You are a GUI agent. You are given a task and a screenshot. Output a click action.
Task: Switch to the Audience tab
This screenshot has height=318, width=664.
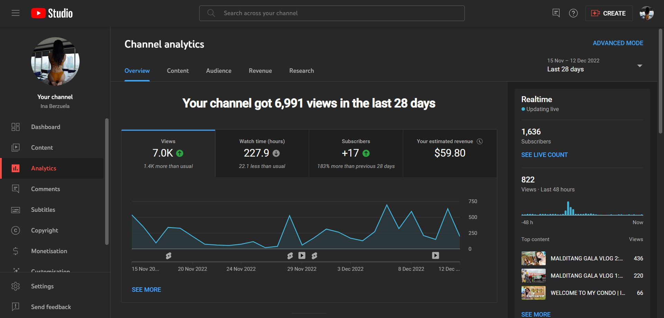click(219, 71)
